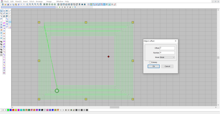This screenshot has width=220, height=114.
Task: Select the ellipse shape tool
Action: click(x=7, y=13)
